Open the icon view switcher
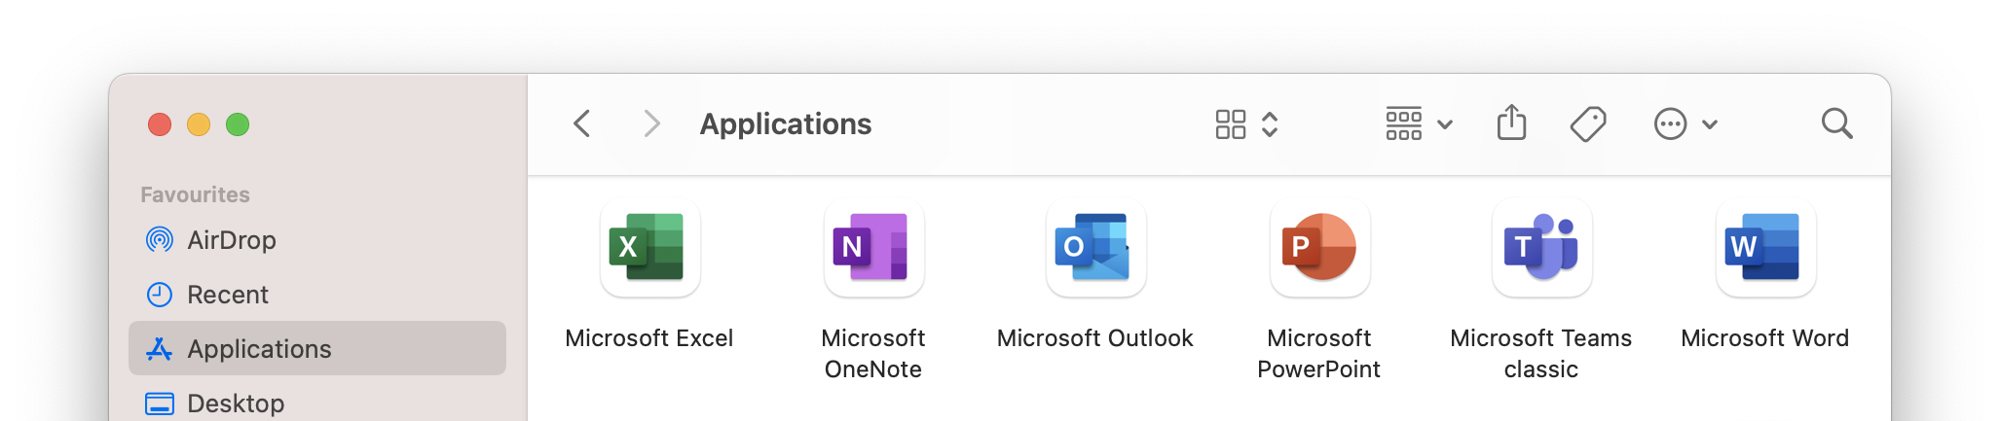2000x421 pixels. tap(1245, 123)
